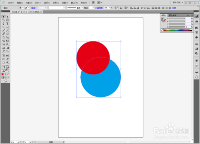Select the Type (T) tool

8,24
